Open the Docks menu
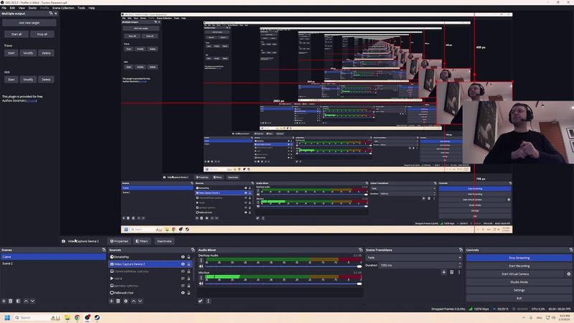Viewport: 574px width, 323px height. (x=32, y=8)
